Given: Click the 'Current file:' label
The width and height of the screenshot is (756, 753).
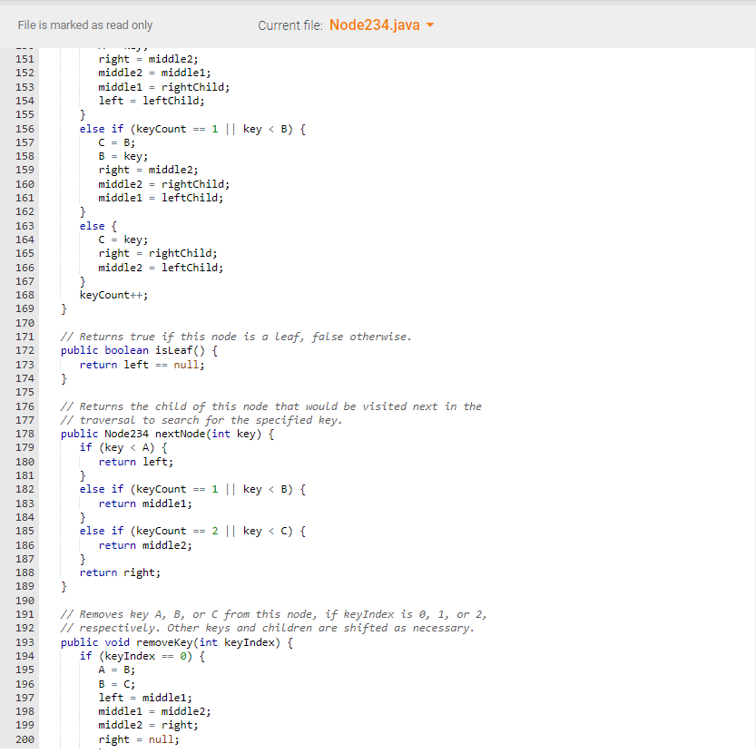Looking at the screenshot, I should (290, 25).
